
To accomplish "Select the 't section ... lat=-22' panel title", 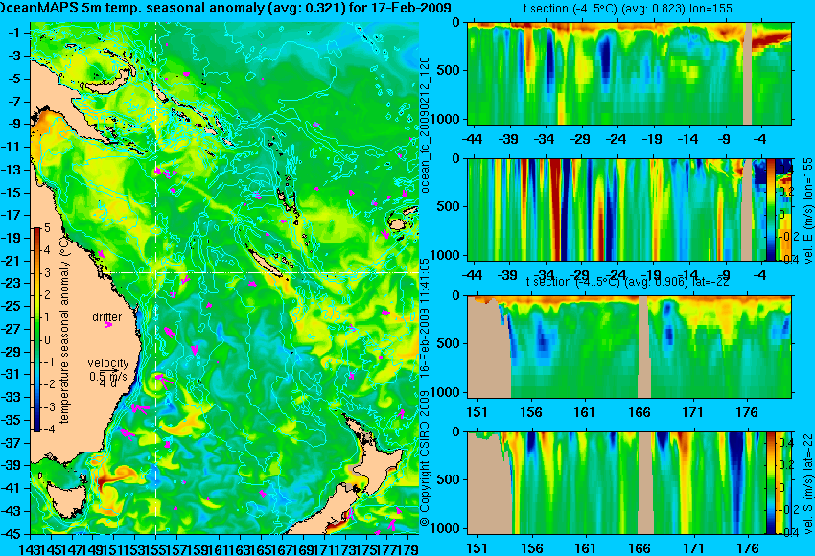I will [x=627, y=281].
